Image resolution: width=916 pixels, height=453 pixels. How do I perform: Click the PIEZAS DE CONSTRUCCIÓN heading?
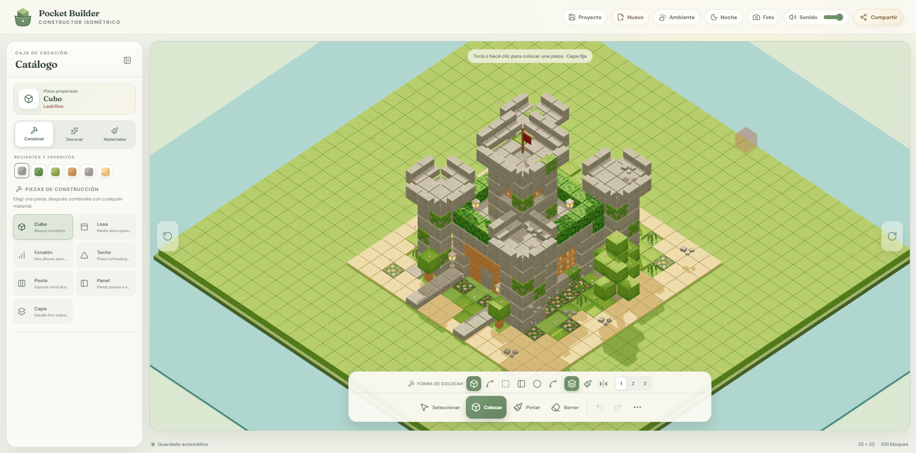coord(62,190)
